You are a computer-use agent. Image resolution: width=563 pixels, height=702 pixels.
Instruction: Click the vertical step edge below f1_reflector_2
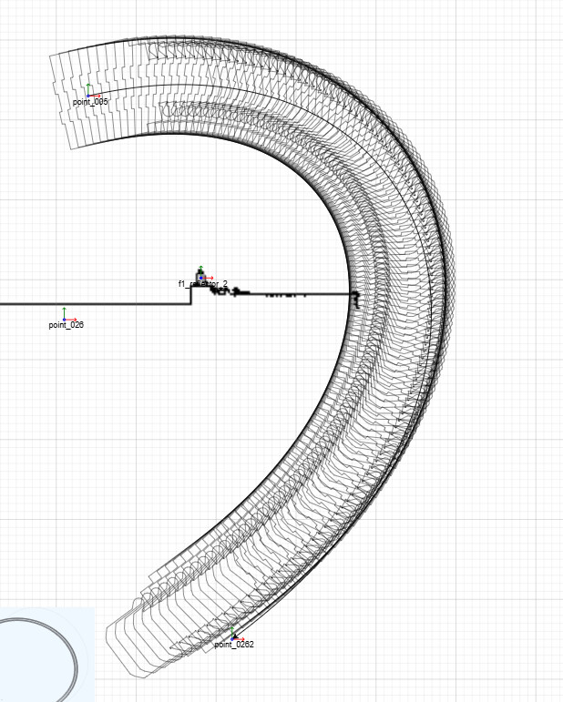click(190, 294)
